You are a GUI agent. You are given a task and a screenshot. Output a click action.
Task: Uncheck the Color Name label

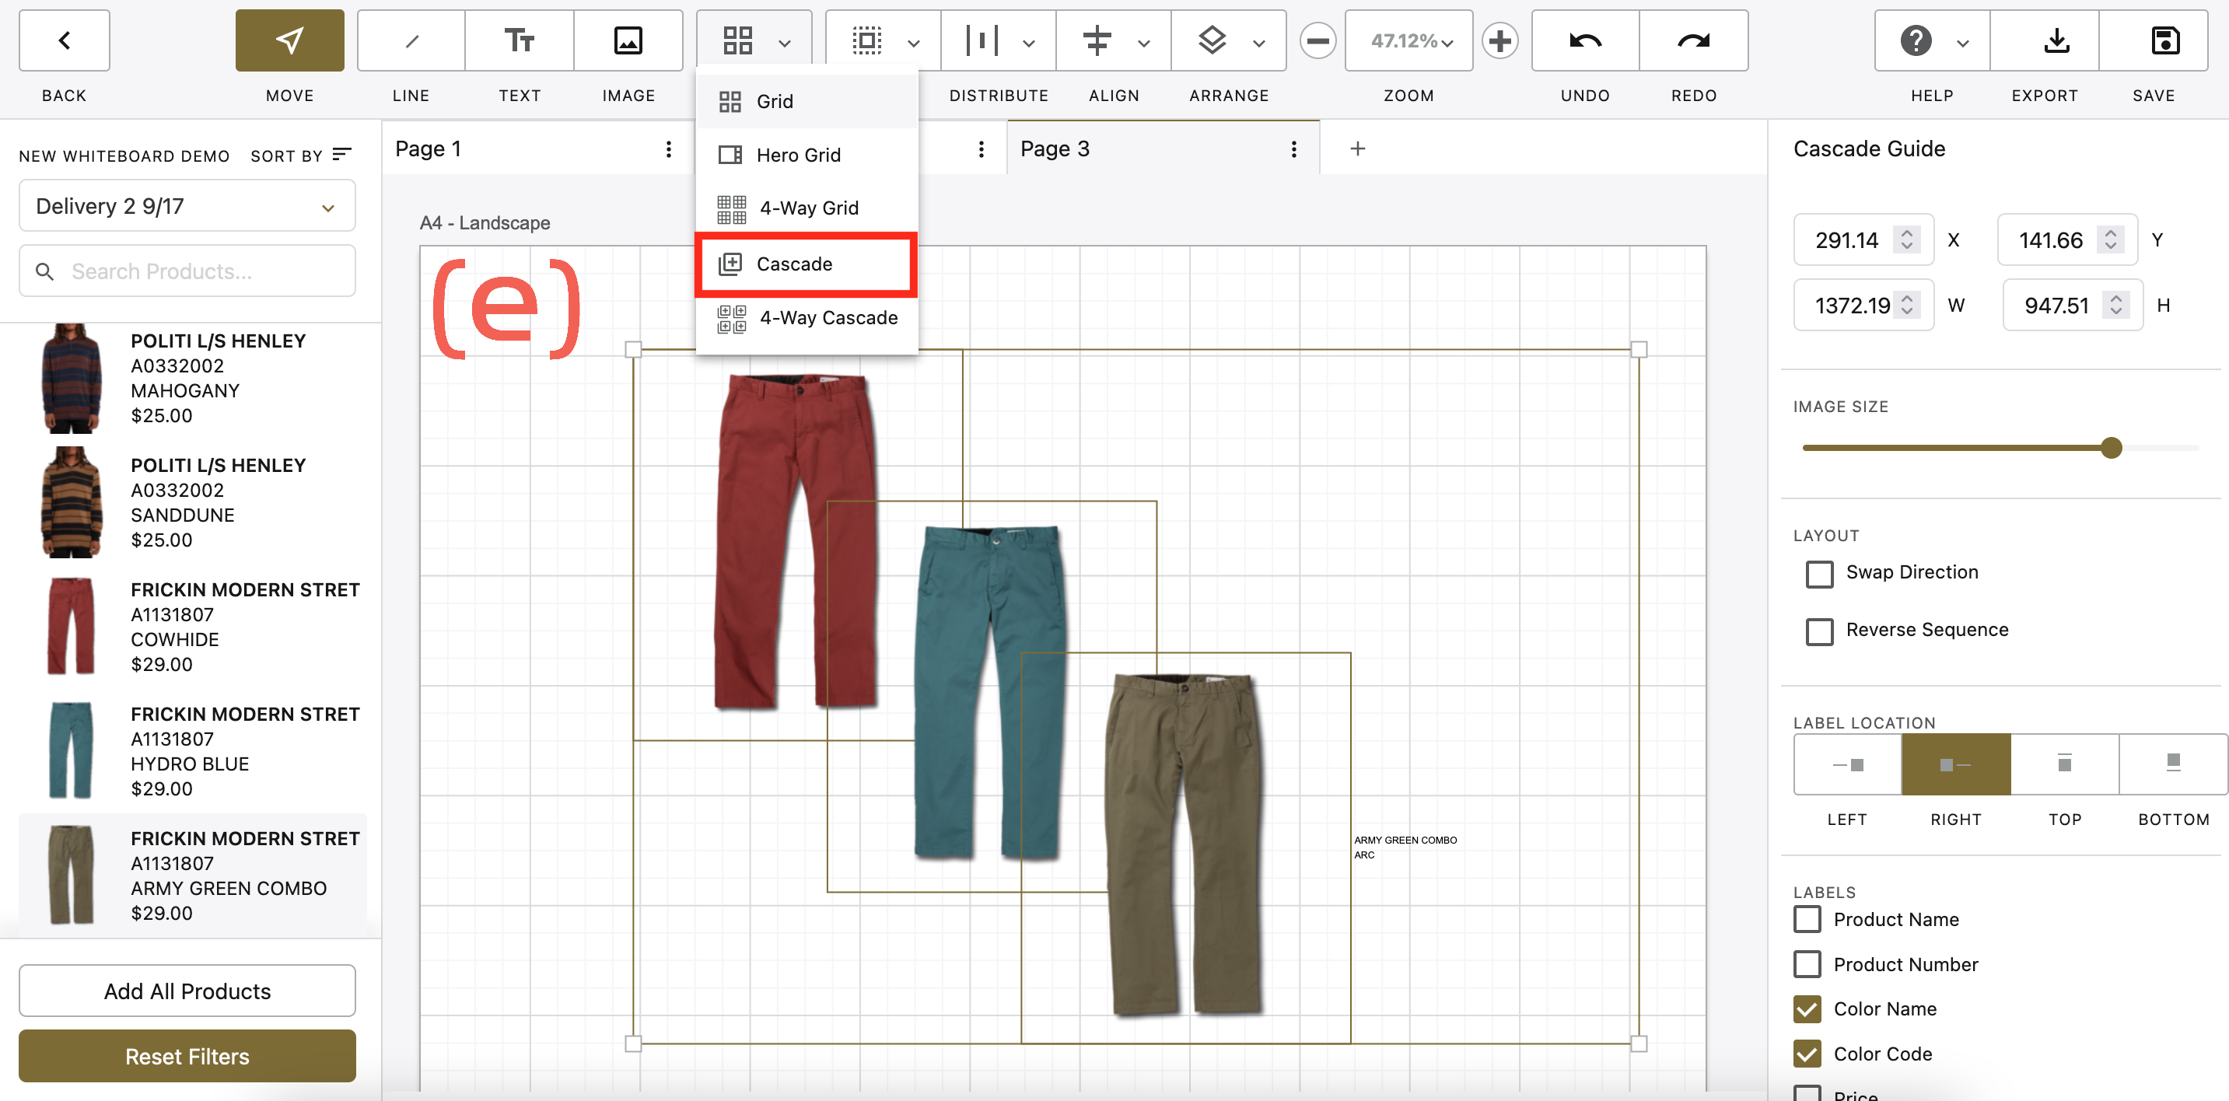1807,1008
